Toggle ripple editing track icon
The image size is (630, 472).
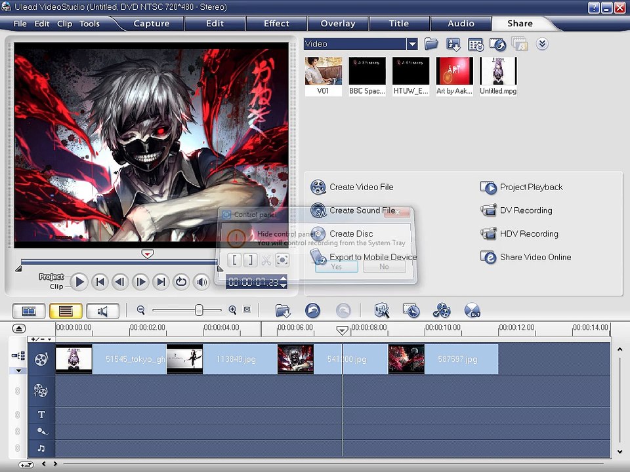coord(18,355)
